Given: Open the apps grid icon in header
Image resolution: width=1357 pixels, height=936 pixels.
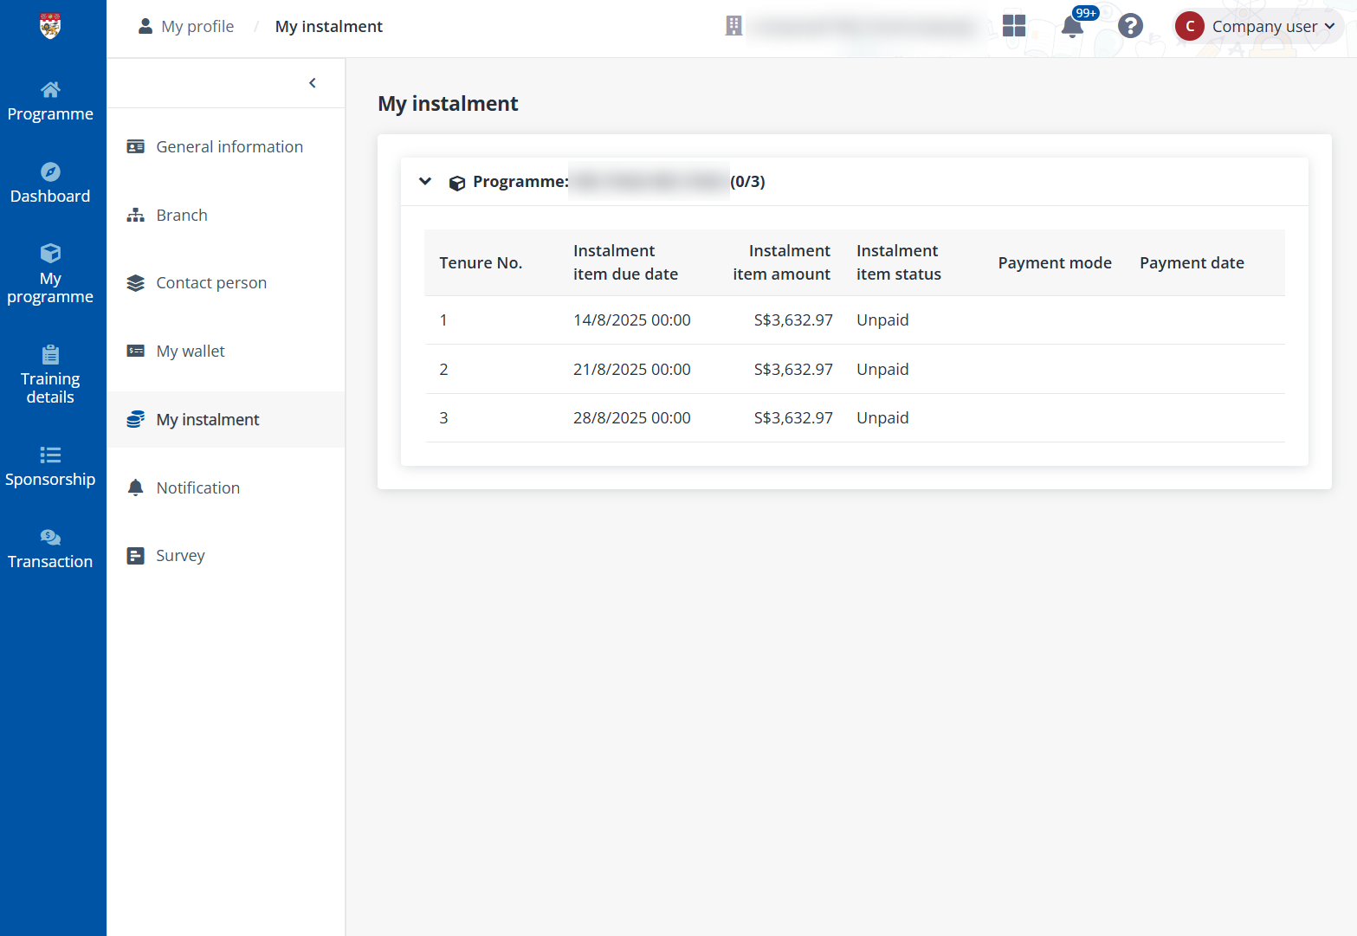Looking at the screenshot, I should [x=1013, y=26].
